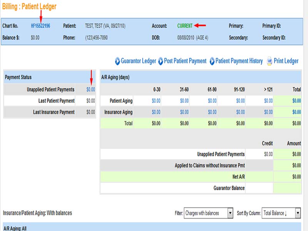The height and width of the screenshot is (231, 308).
Task: Click the Last Insurance Payment $0.00 value
Action: coord(90,112)
